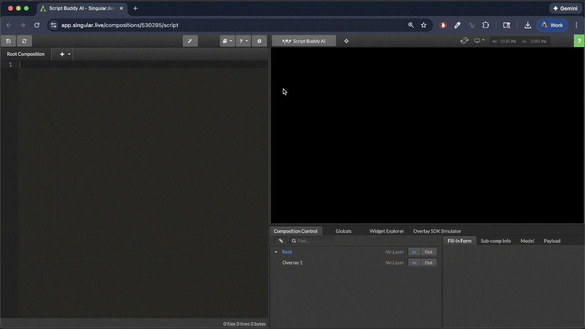Image resolution: width=585 pixels, height=329 pixels.
Task: Open the Work profile button
Action: [x=552, y=25]
